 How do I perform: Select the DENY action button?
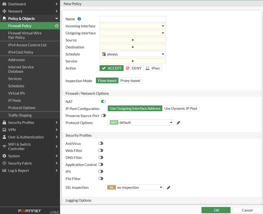[x=133, y=68]
